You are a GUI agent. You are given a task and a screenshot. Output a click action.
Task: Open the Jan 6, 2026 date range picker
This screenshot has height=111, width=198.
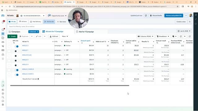point(184,31)
